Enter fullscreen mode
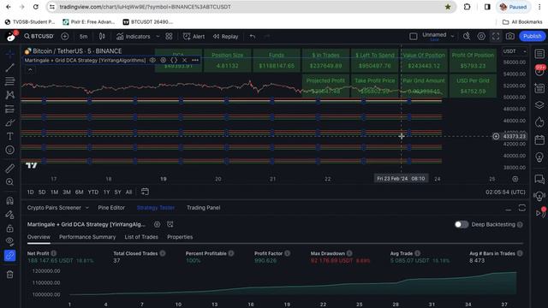Screen dimensions: 548x308 pyautogui.click(x=496, y=36)
